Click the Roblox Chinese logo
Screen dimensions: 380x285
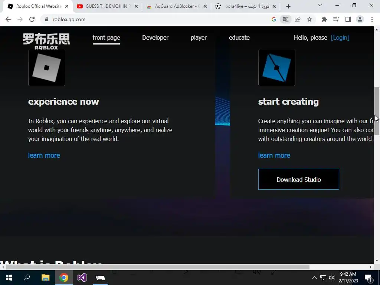pos(46,42)
